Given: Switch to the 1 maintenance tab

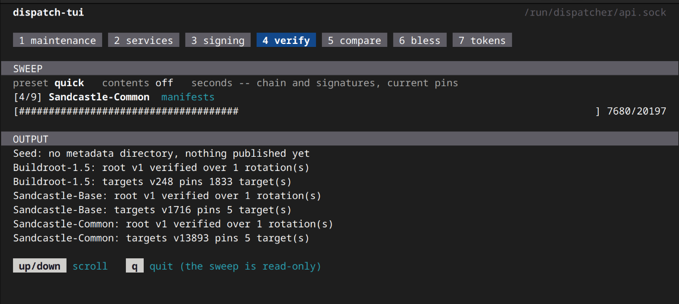Looking at the screenshot, I should pos(58,40).
